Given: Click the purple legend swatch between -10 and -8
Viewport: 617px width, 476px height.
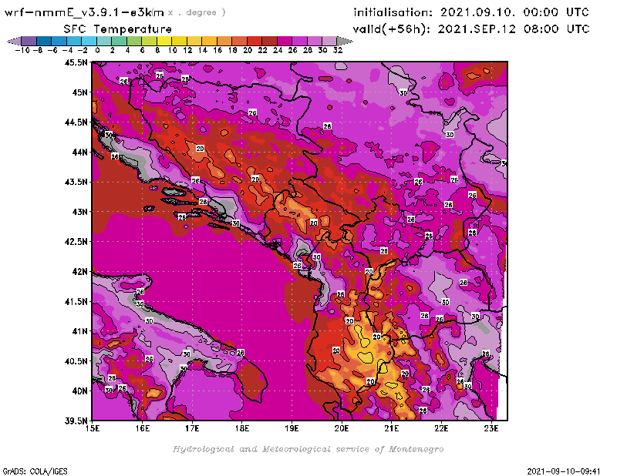Looking at the screenshot, I should 29,41.
